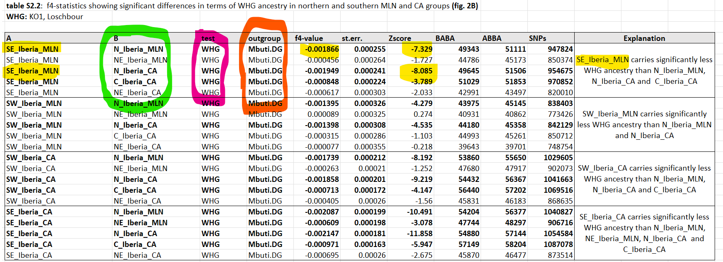Image resolution: width=723 pixels, height=262 pixels.
Task: Click the "BABA" column header
Action: (x=445, y=38)
